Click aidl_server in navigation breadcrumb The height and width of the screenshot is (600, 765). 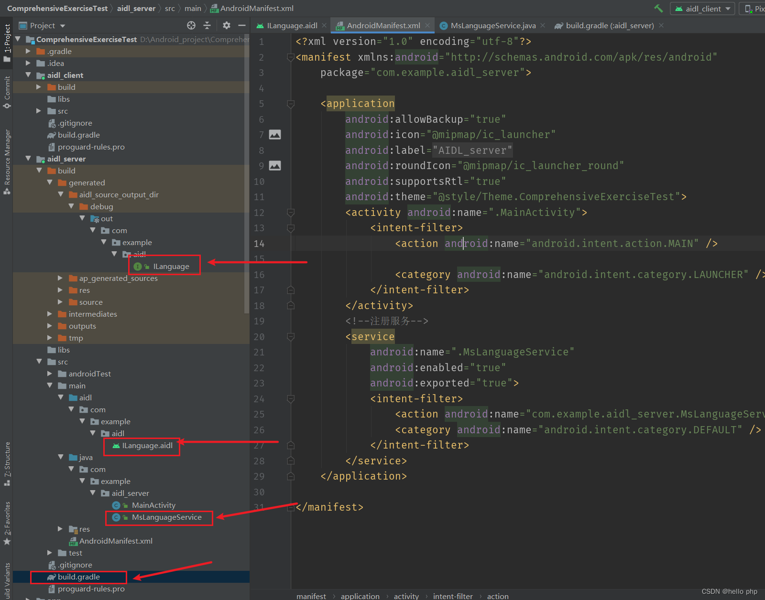coord(136,9)
